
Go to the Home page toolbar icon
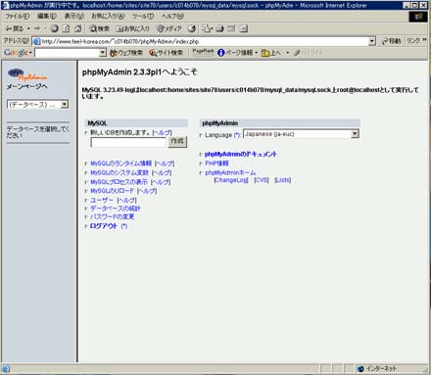pyautogui.click(x=77, y=28)
